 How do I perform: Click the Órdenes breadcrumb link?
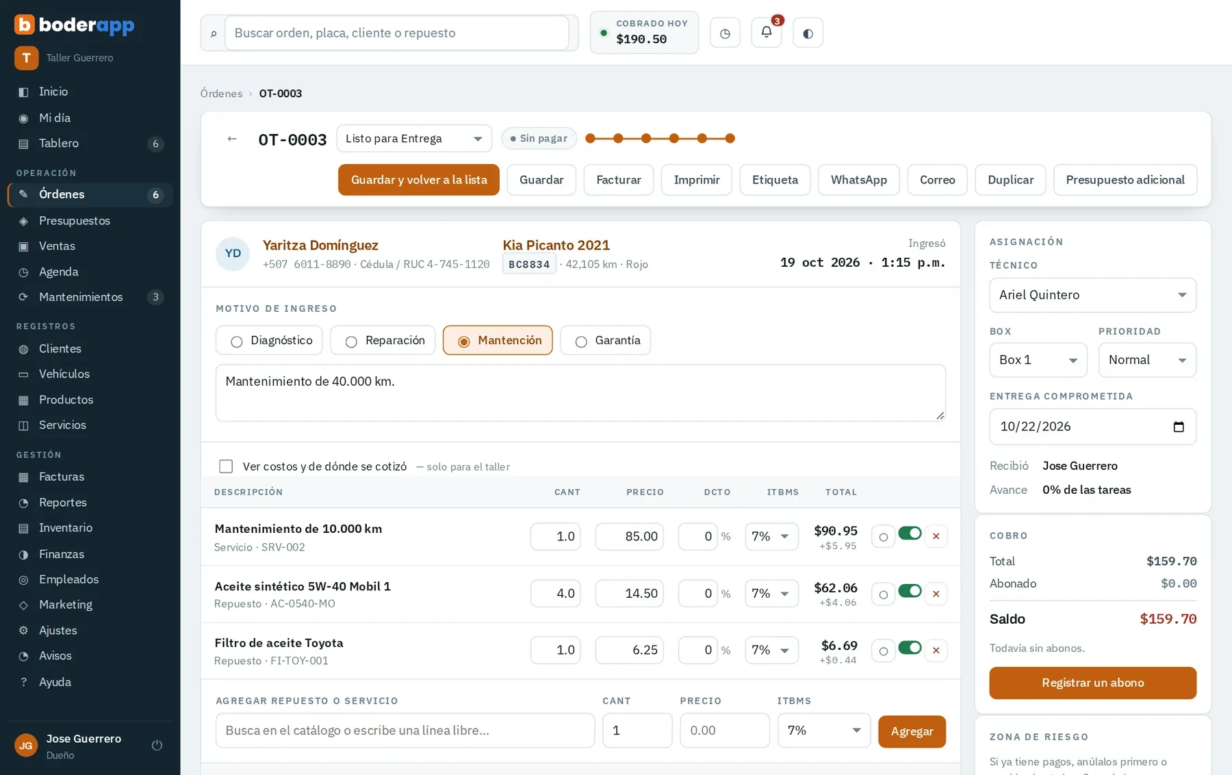click(x=221, y=94)
